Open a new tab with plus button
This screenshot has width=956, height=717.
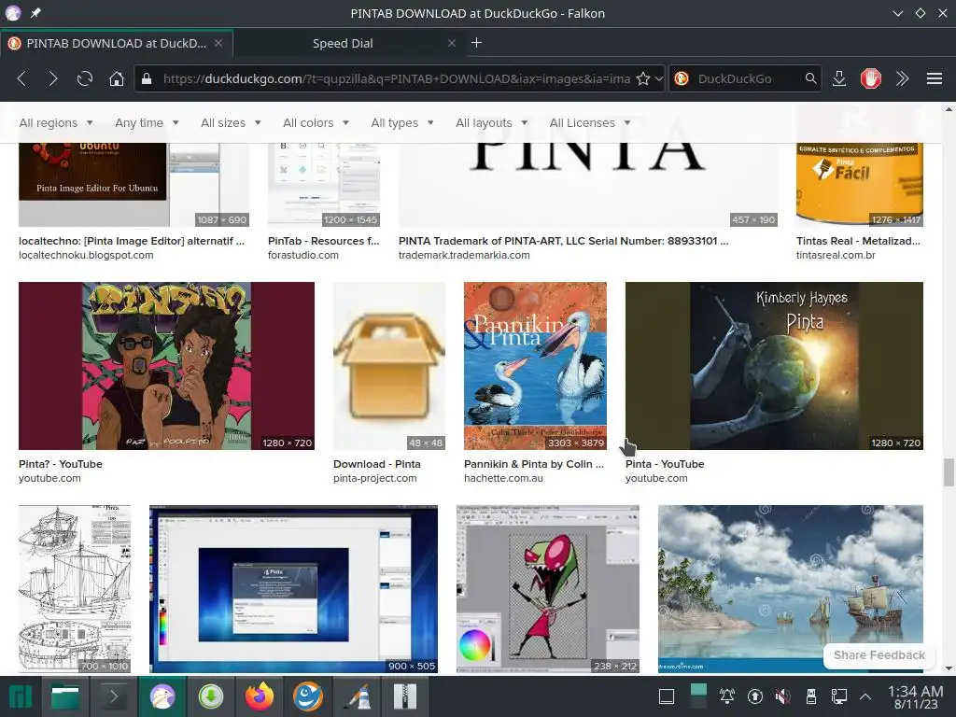click(x=477, y=43)
